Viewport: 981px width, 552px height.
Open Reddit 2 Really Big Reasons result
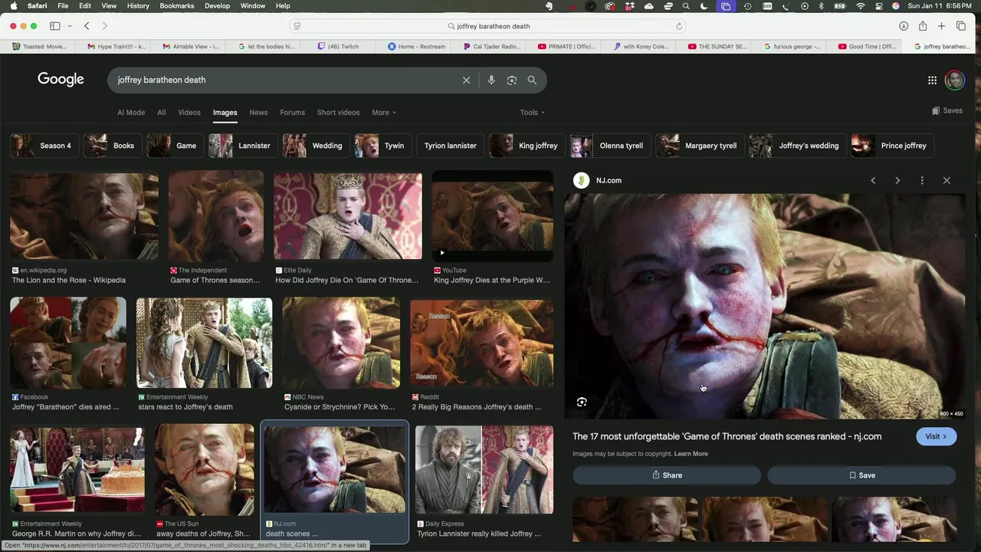click(481, 355)
